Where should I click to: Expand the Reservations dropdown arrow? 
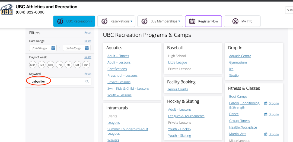click(x=132, y=21)
